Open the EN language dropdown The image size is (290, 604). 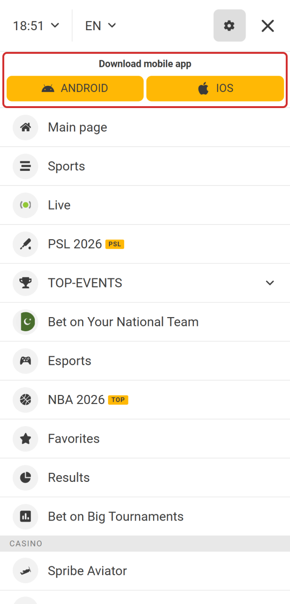(x=101, y=25)
